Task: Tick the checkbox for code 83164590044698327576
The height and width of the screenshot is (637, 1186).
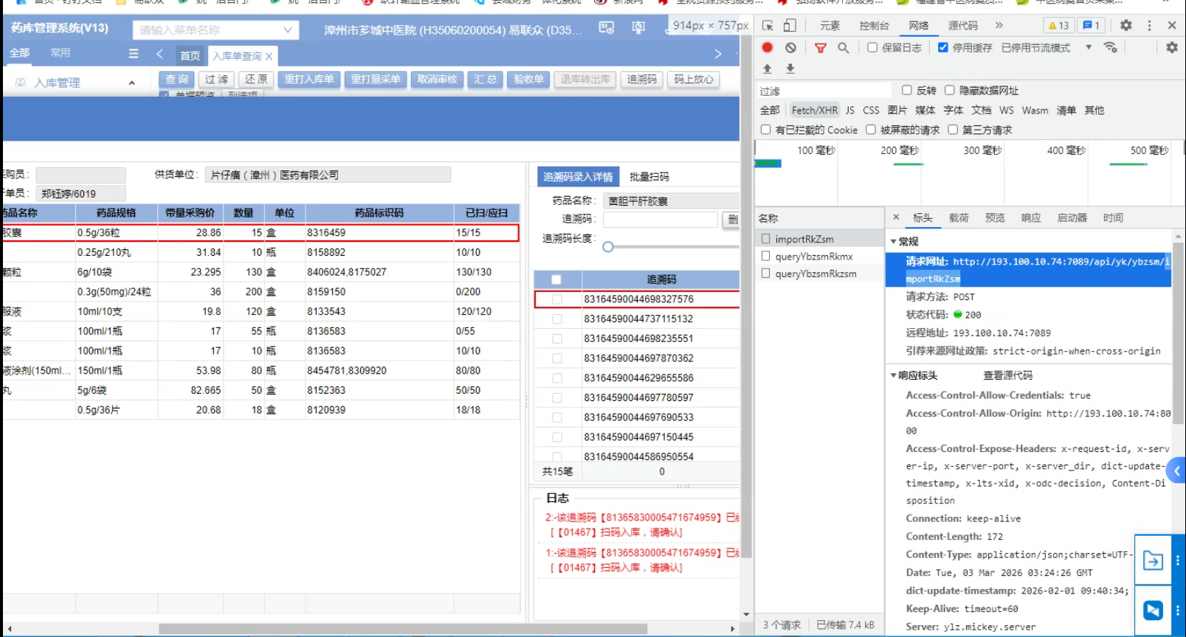Action: (x=557, y=299)
